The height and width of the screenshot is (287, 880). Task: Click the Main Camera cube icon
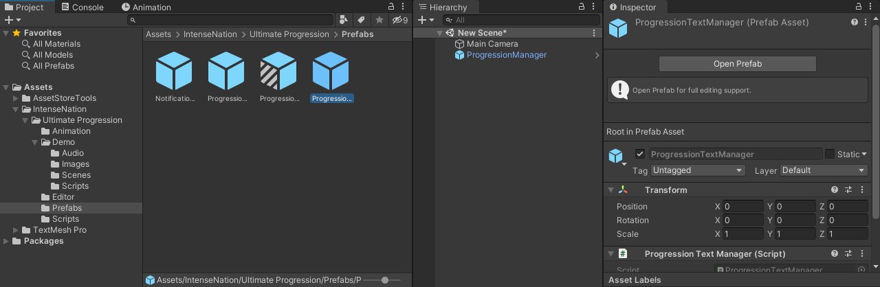tap(460, 44)
